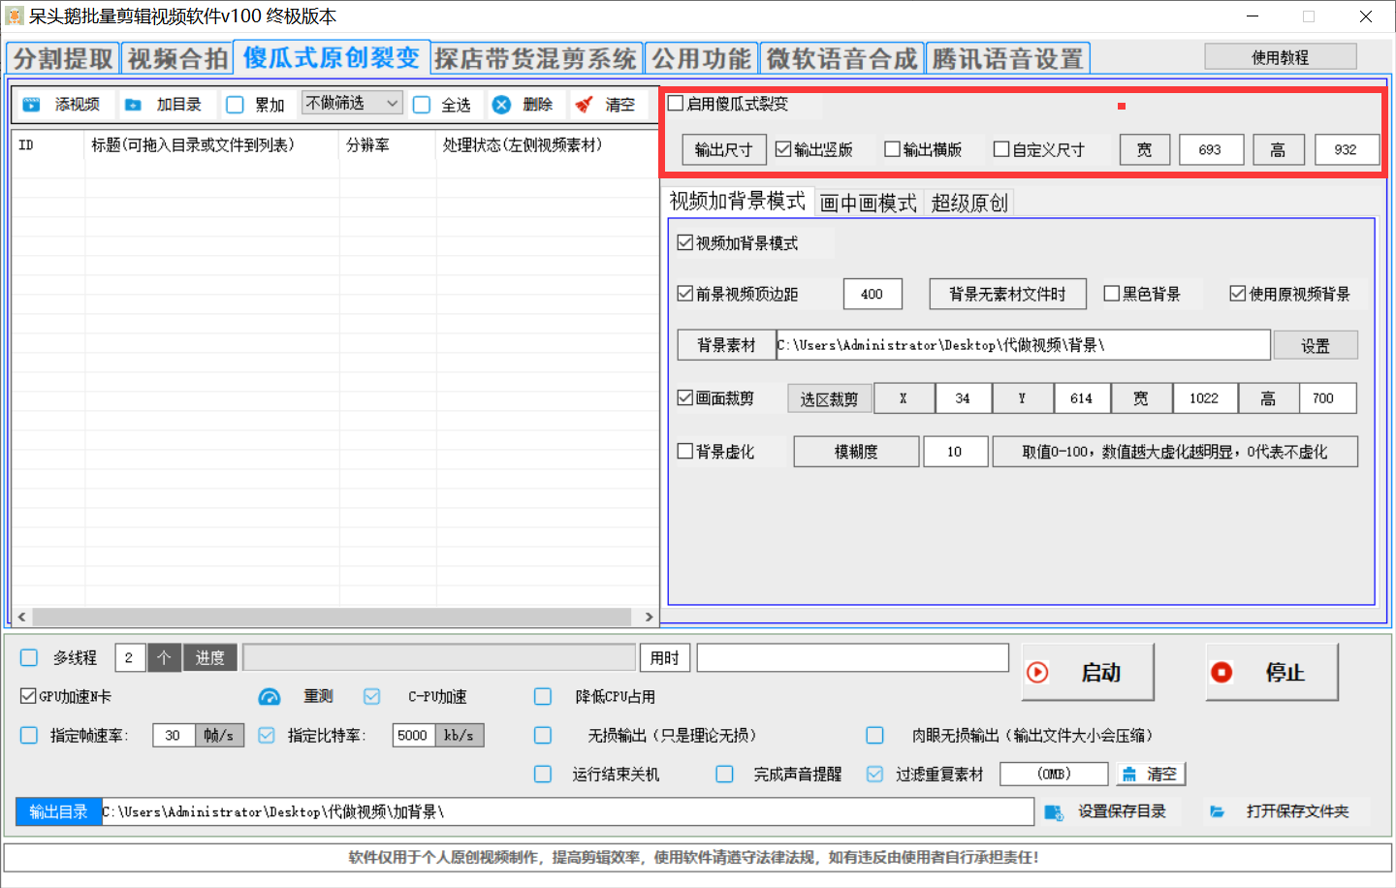Switch to the 分割提取 tab
The width and height of the screenshot is (1396, 888).
(x=63, y=58)
